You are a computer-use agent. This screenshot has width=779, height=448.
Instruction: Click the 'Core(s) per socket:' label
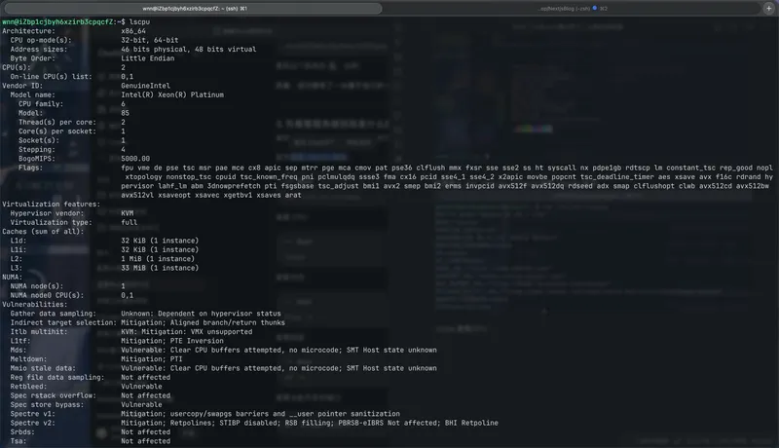coord(57,131)
